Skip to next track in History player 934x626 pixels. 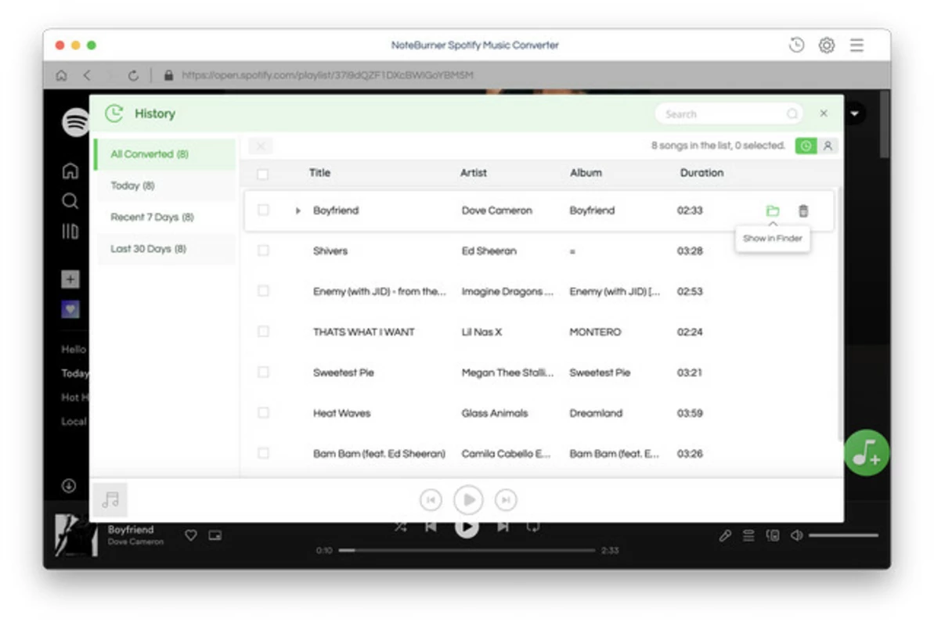point(506,500)
